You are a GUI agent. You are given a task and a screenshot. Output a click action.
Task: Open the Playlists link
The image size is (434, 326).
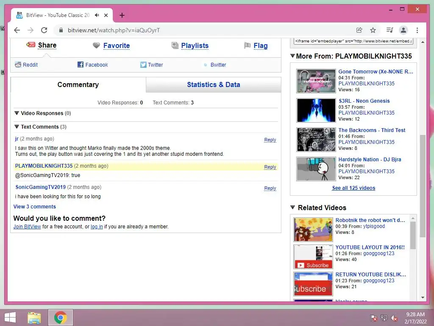pyautogui.click(x=195, y=46)
